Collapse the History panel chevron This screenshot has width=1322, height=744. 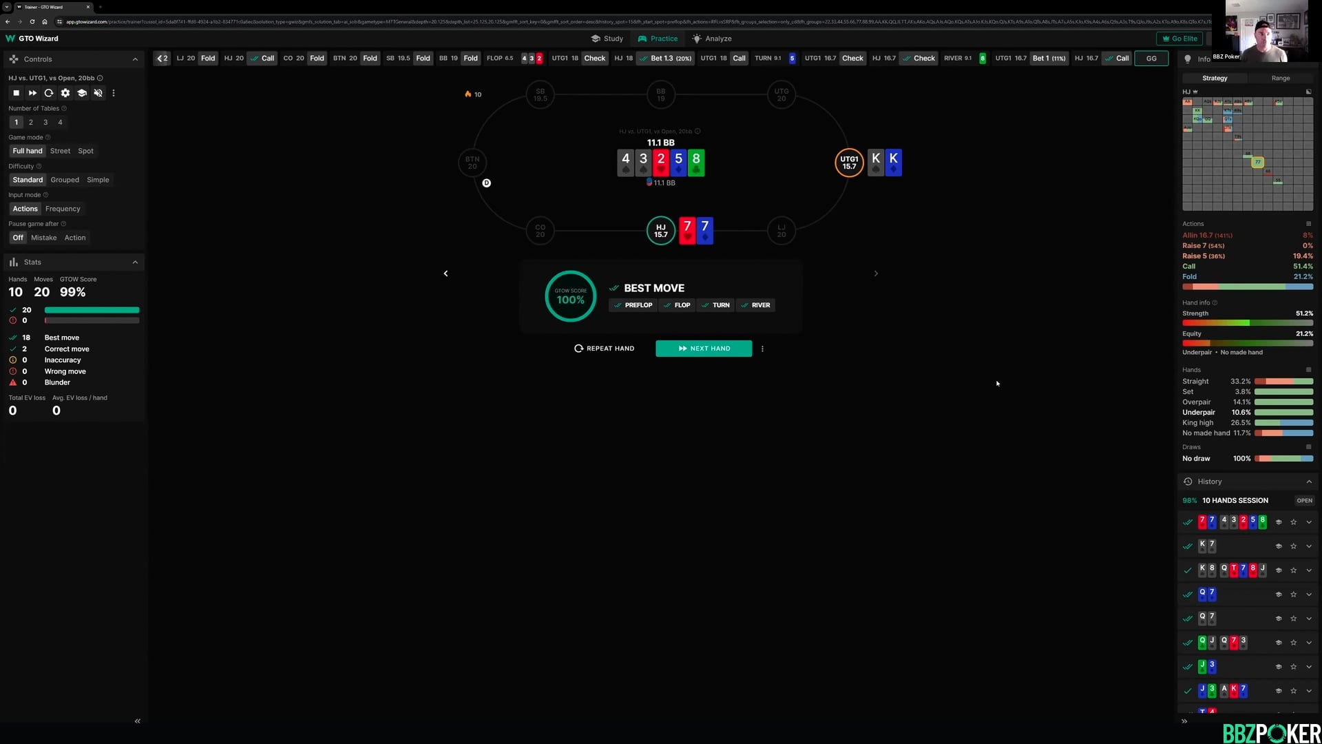click(1309, 482)
